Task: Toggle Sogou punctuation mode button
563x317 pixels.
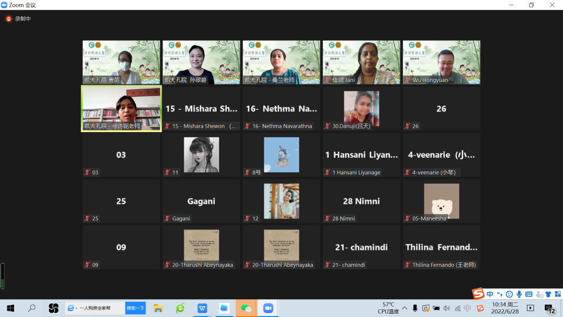Action: 499,294
